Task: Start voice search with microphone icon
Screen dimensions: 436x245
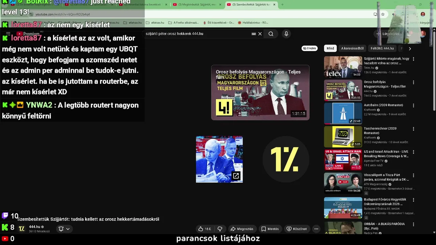Action: pos(286,34)
